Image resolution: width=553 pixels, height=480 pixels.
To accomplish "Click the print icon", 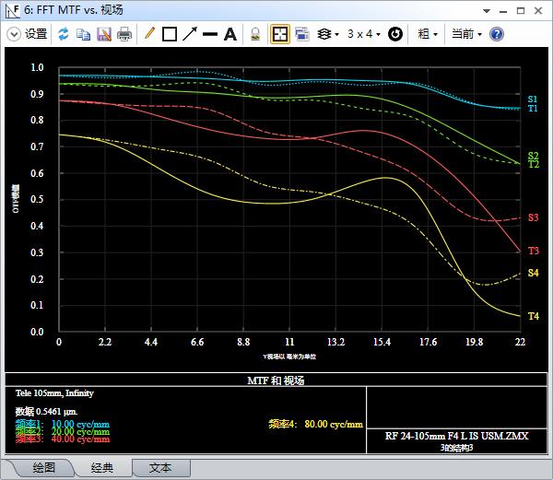I will coord(124,34).
